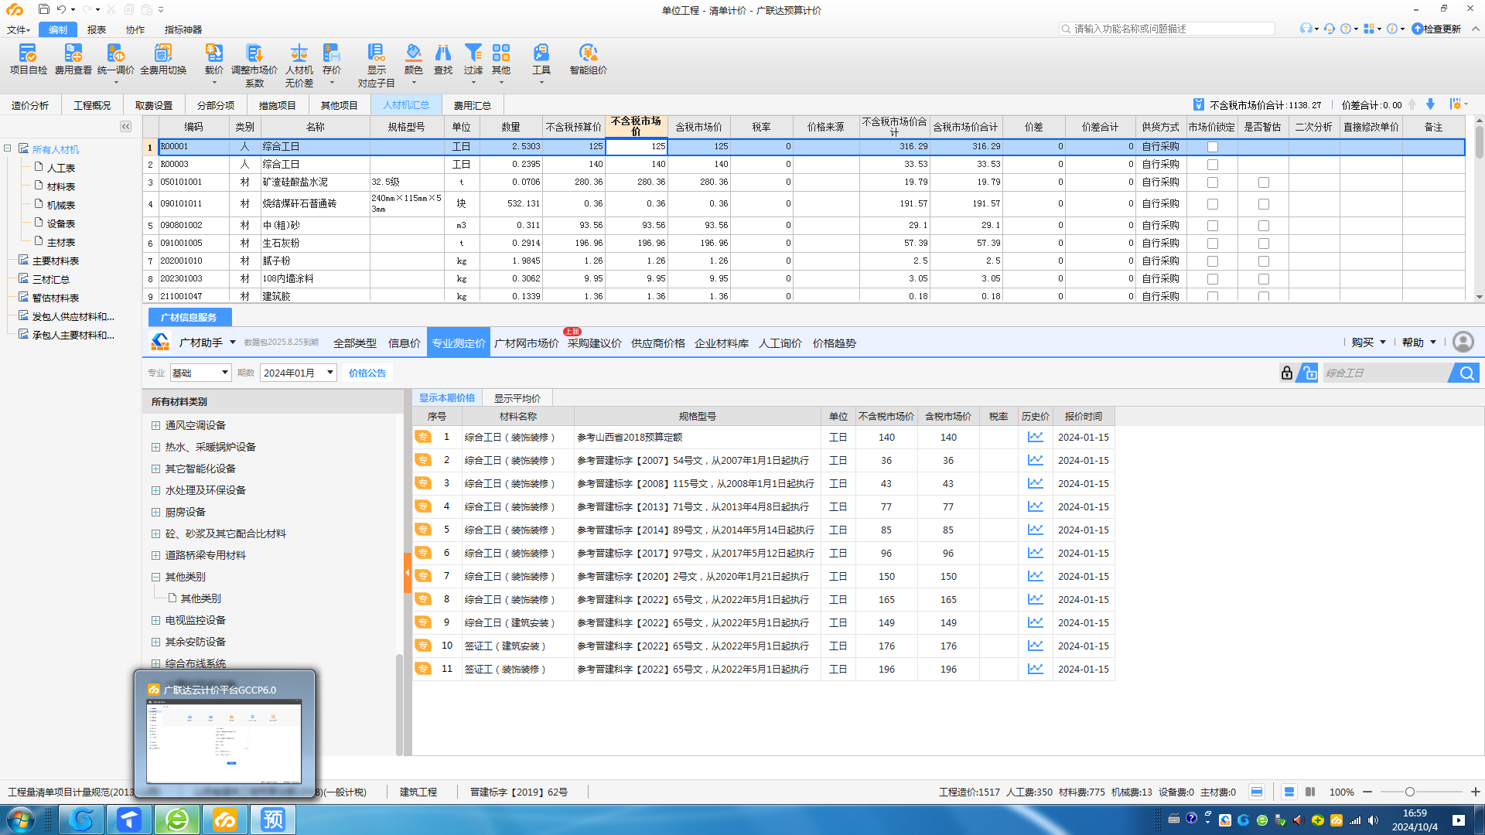Switch to the 分部分项 tab

coord(216,105)
